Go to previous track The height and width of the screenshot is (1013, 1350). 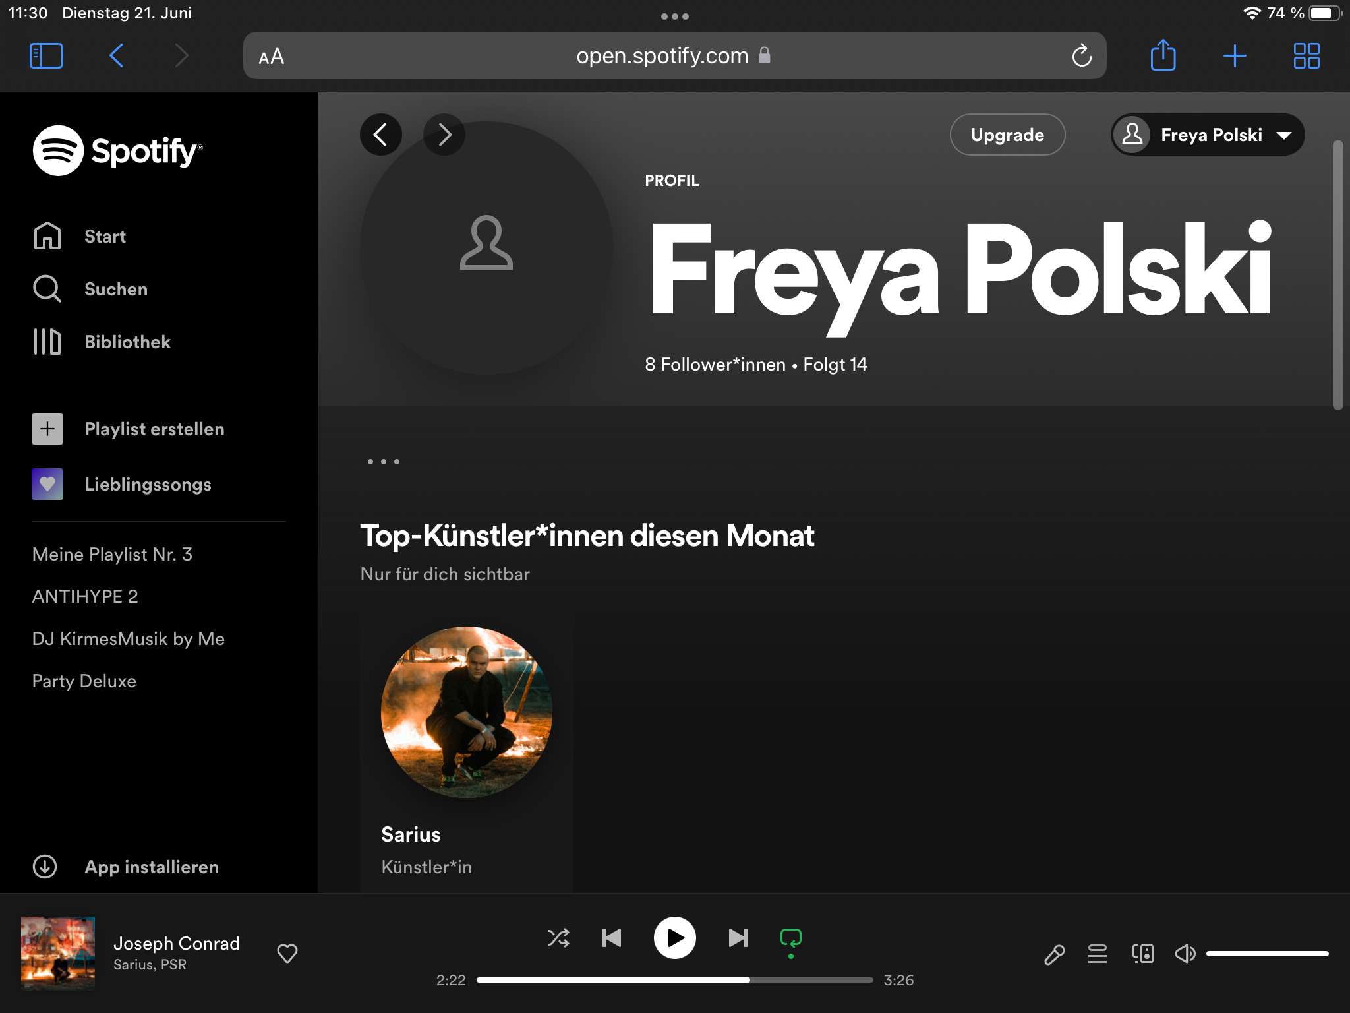612,938
